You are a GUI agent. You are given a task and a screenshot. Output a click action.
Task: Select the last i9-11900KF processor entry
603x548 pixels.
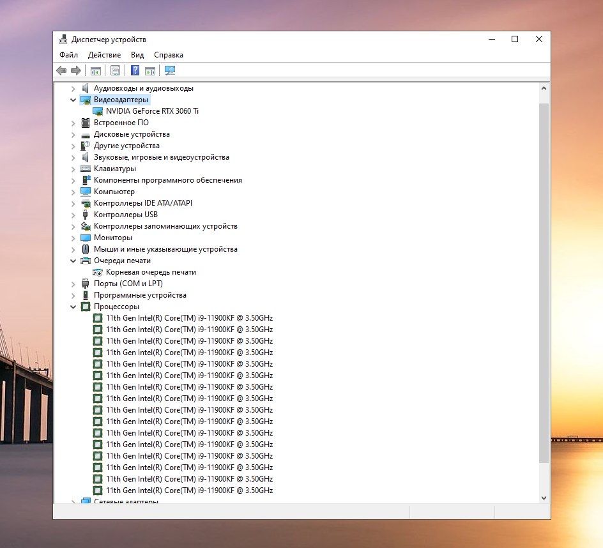click(x=189, y=491)
